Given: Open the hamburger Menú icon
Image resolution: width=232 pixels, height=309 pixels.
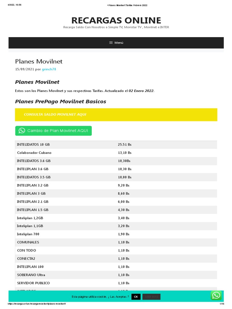Looking at the screenshot, I should [111, 43].
